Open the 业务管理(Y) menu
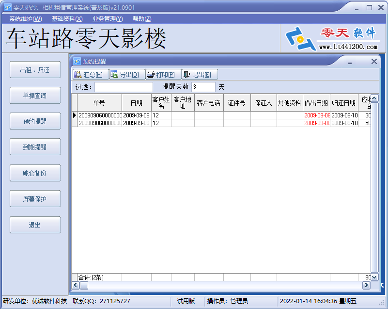This screenshot has width=388, height=309. click(108, 19)
